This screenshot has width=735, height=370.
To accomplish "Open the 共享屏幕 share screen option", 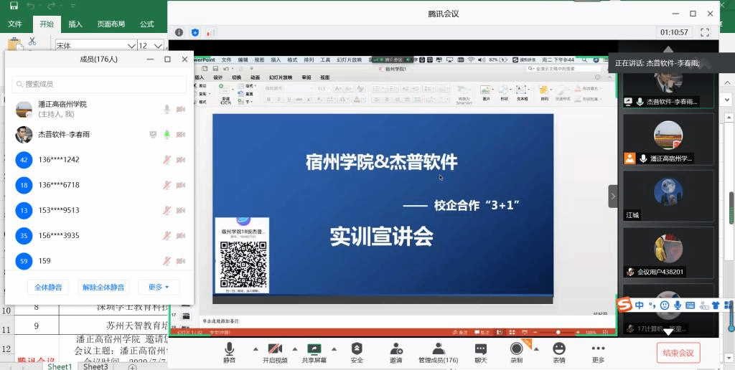I will tap(314, 348).
